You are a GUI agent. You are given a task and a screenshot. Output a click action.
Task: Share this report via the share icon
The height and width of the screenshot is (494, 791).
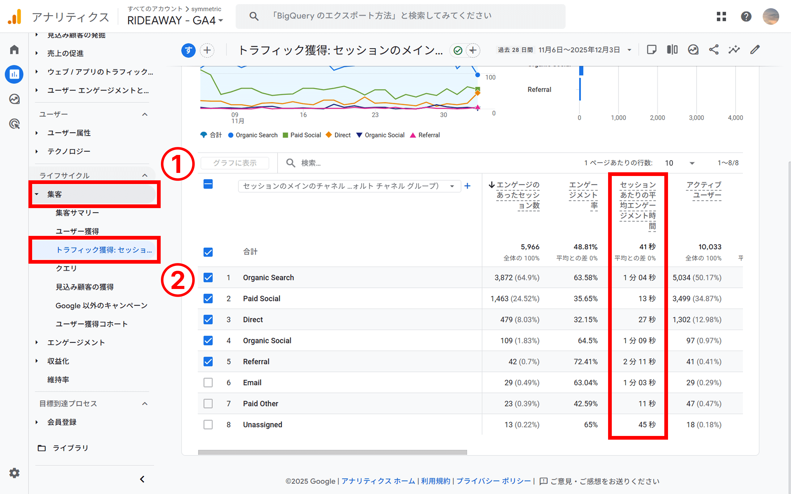click(714, 50)
